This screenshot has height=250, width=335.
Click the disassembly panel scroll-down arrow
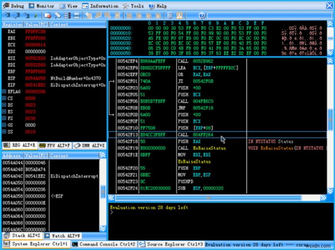click(x=330, y=191)
